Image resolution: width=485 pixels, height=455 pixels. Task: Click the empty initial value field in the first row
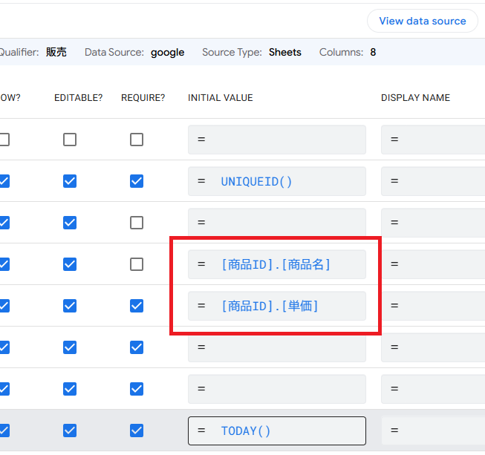(276, 140)
